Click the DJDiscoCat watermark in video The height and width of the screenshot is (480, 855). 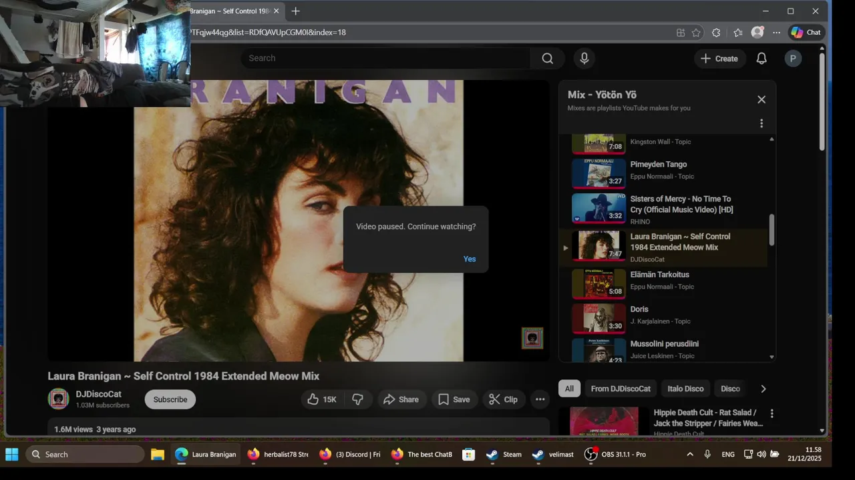click(532, 338)
